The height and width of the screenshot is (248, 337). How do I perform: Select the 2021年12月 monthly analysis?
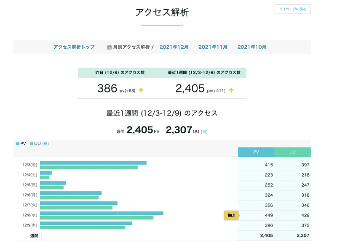coord(174,47)
